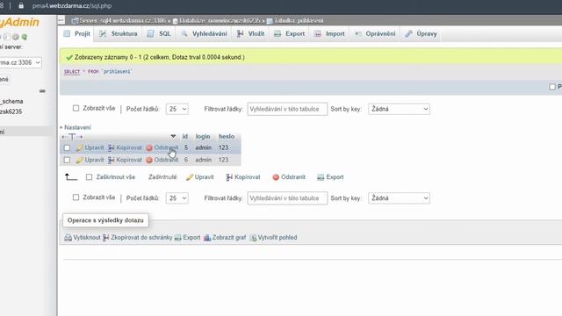Click Zkopírovat do schránky link
The height and width of the screenshot is (316, 562).
(141, 238)
